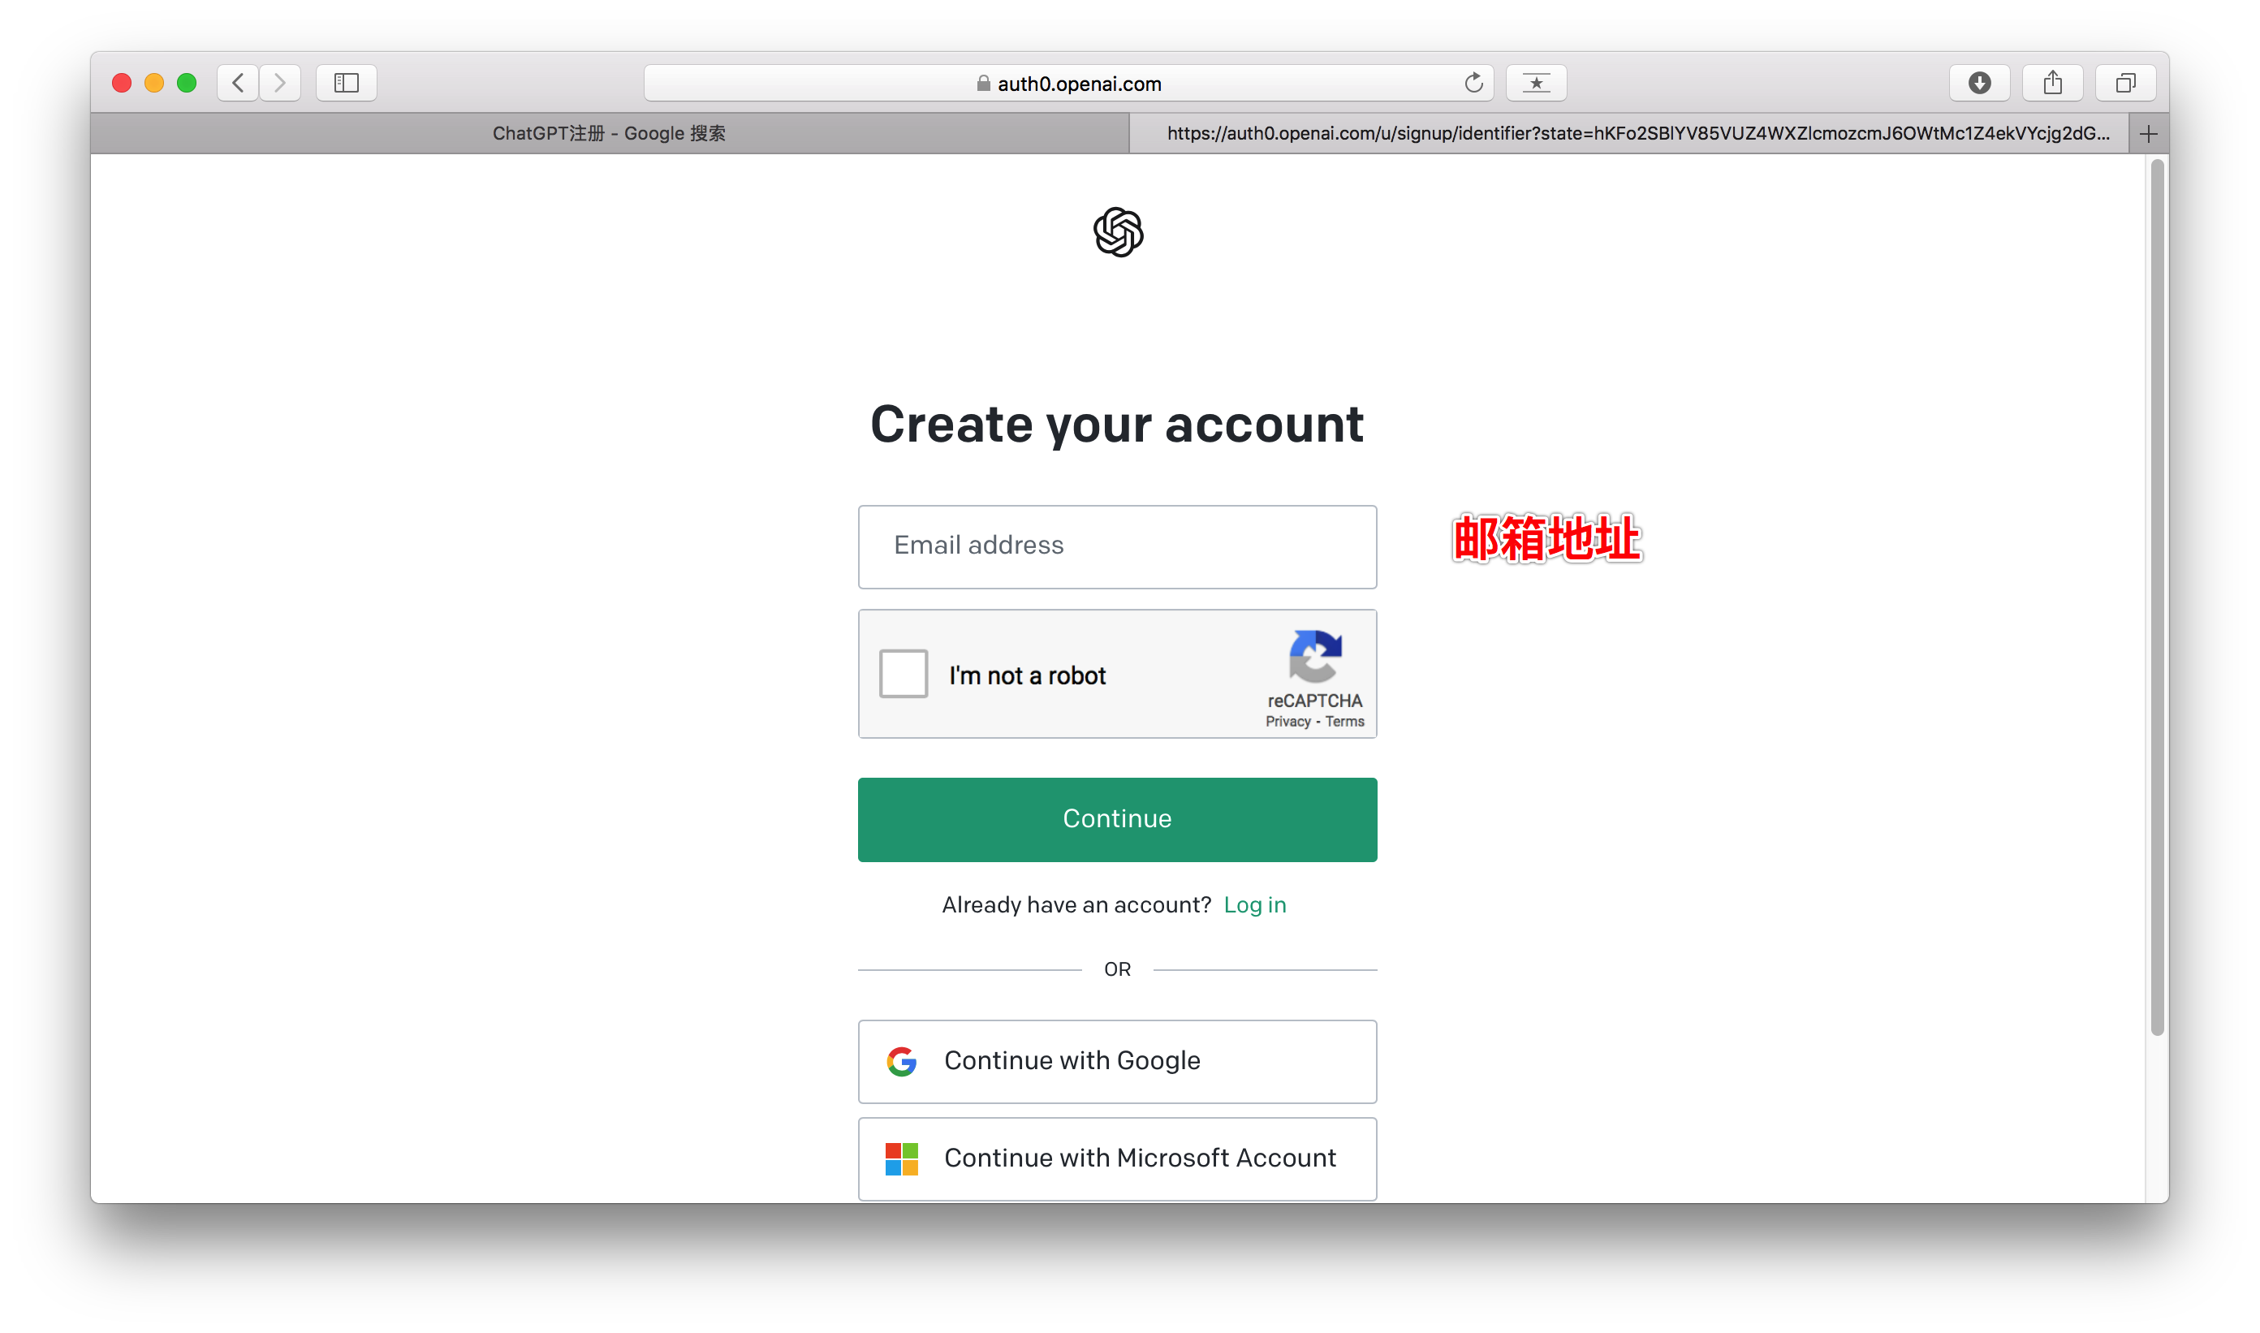The image size is (2260, 1333).
Task: Go forward with Safari's forward arrow
Action: click(x=280, y=83)
